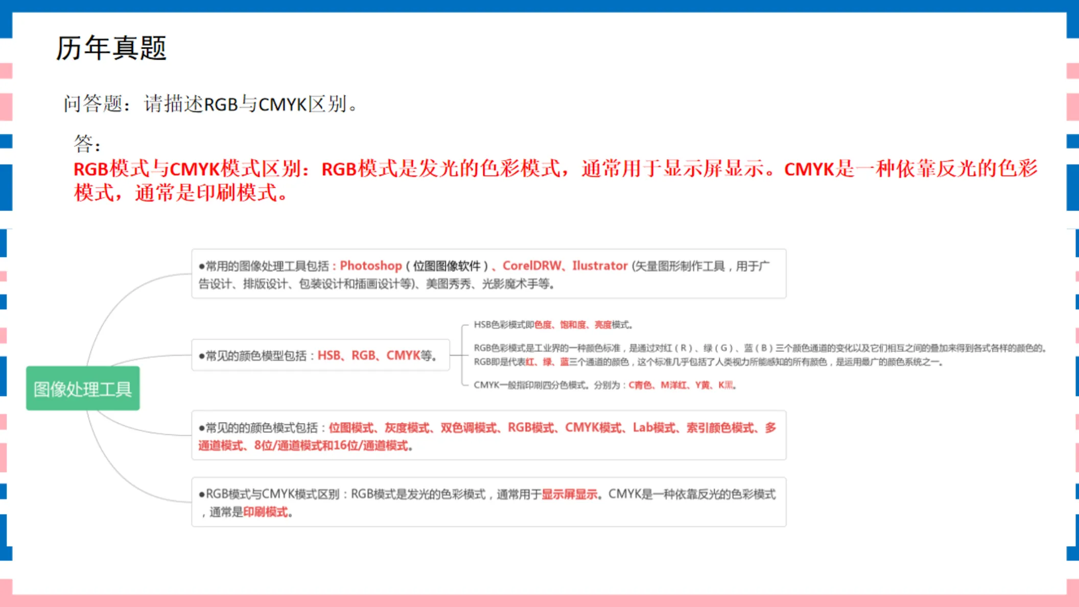
Task: Select the green 图像处理工具 root node
Action: coord(83,388)
